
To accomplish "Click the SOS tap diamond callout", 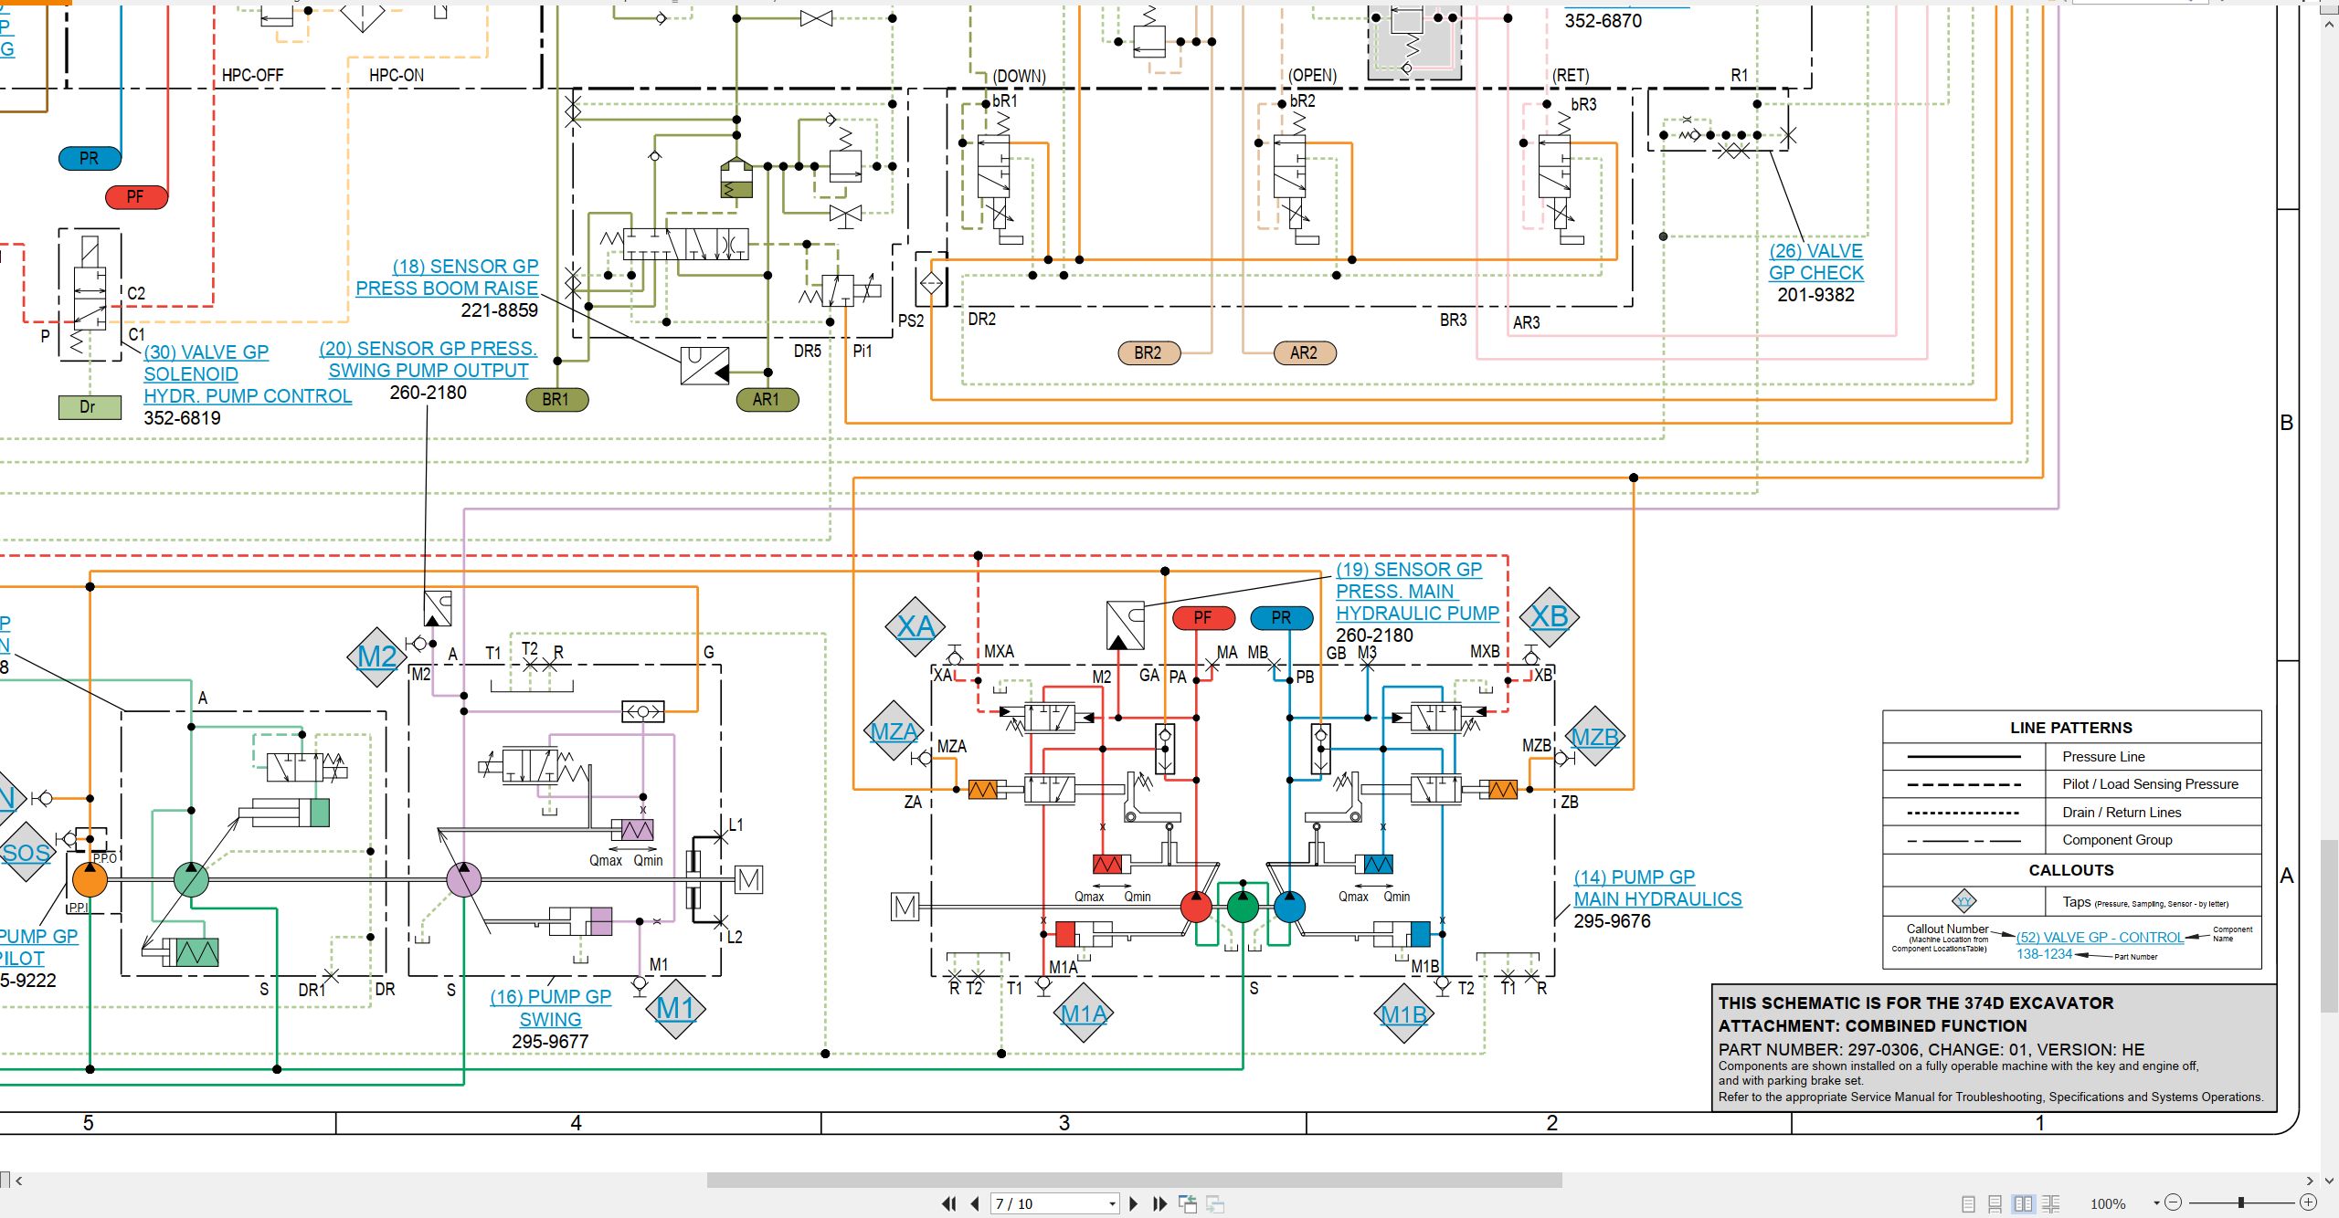I will point(26,853).
